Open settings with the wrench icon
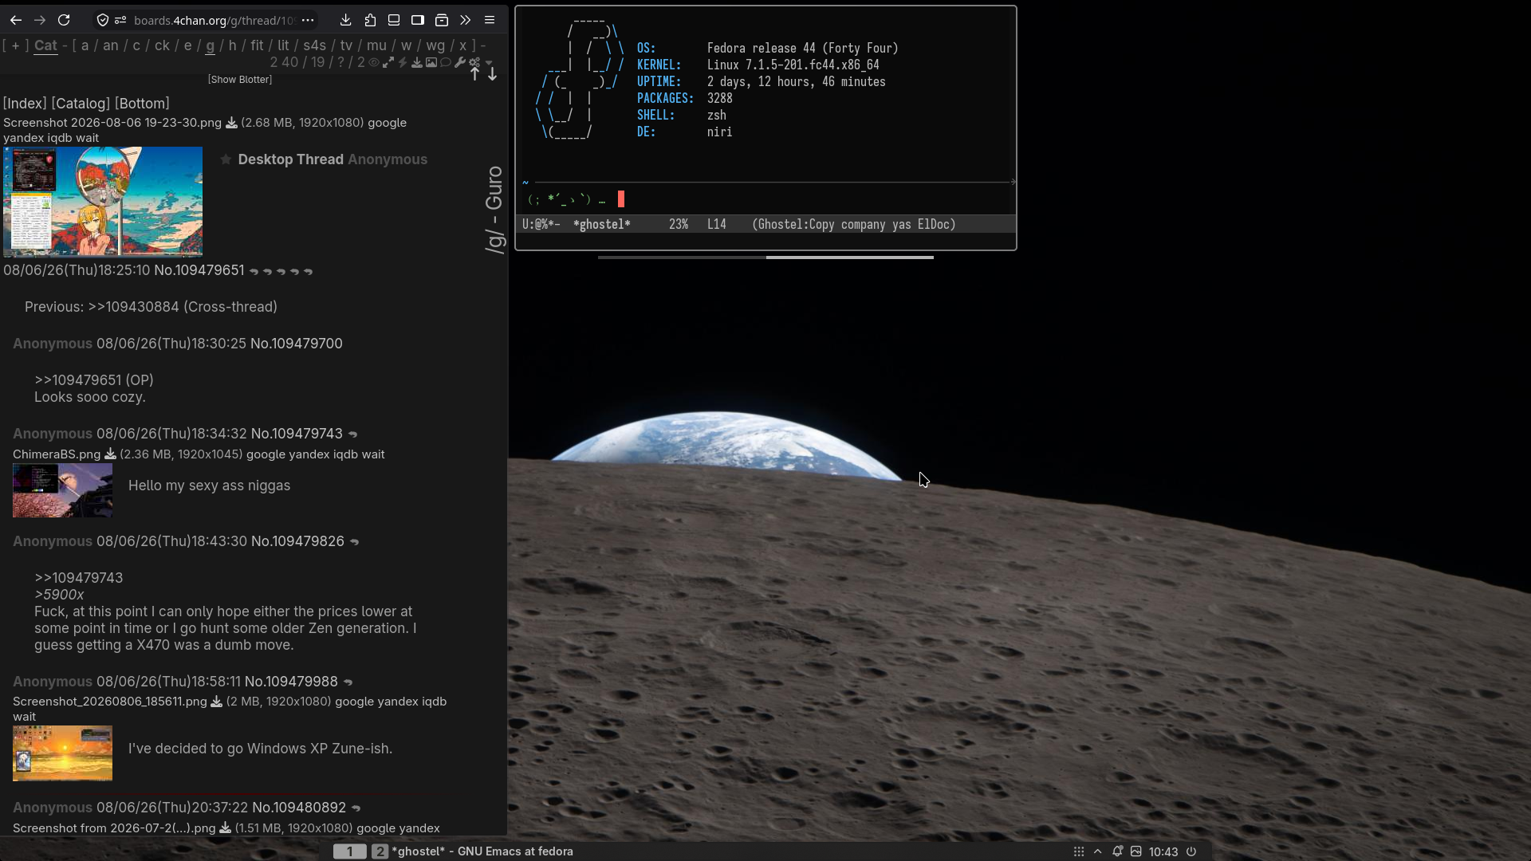This screenshot has width=1531, height=861. pos(460,62)
